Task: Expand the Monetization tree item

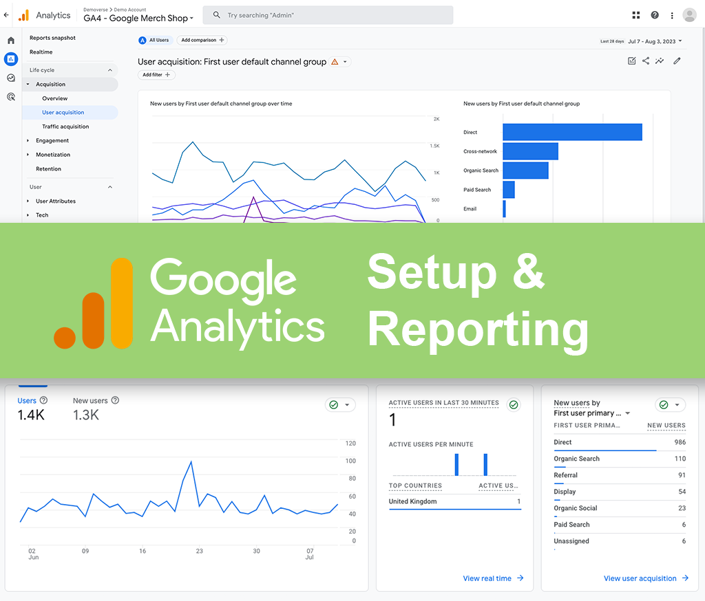Action: coord(28,155)
